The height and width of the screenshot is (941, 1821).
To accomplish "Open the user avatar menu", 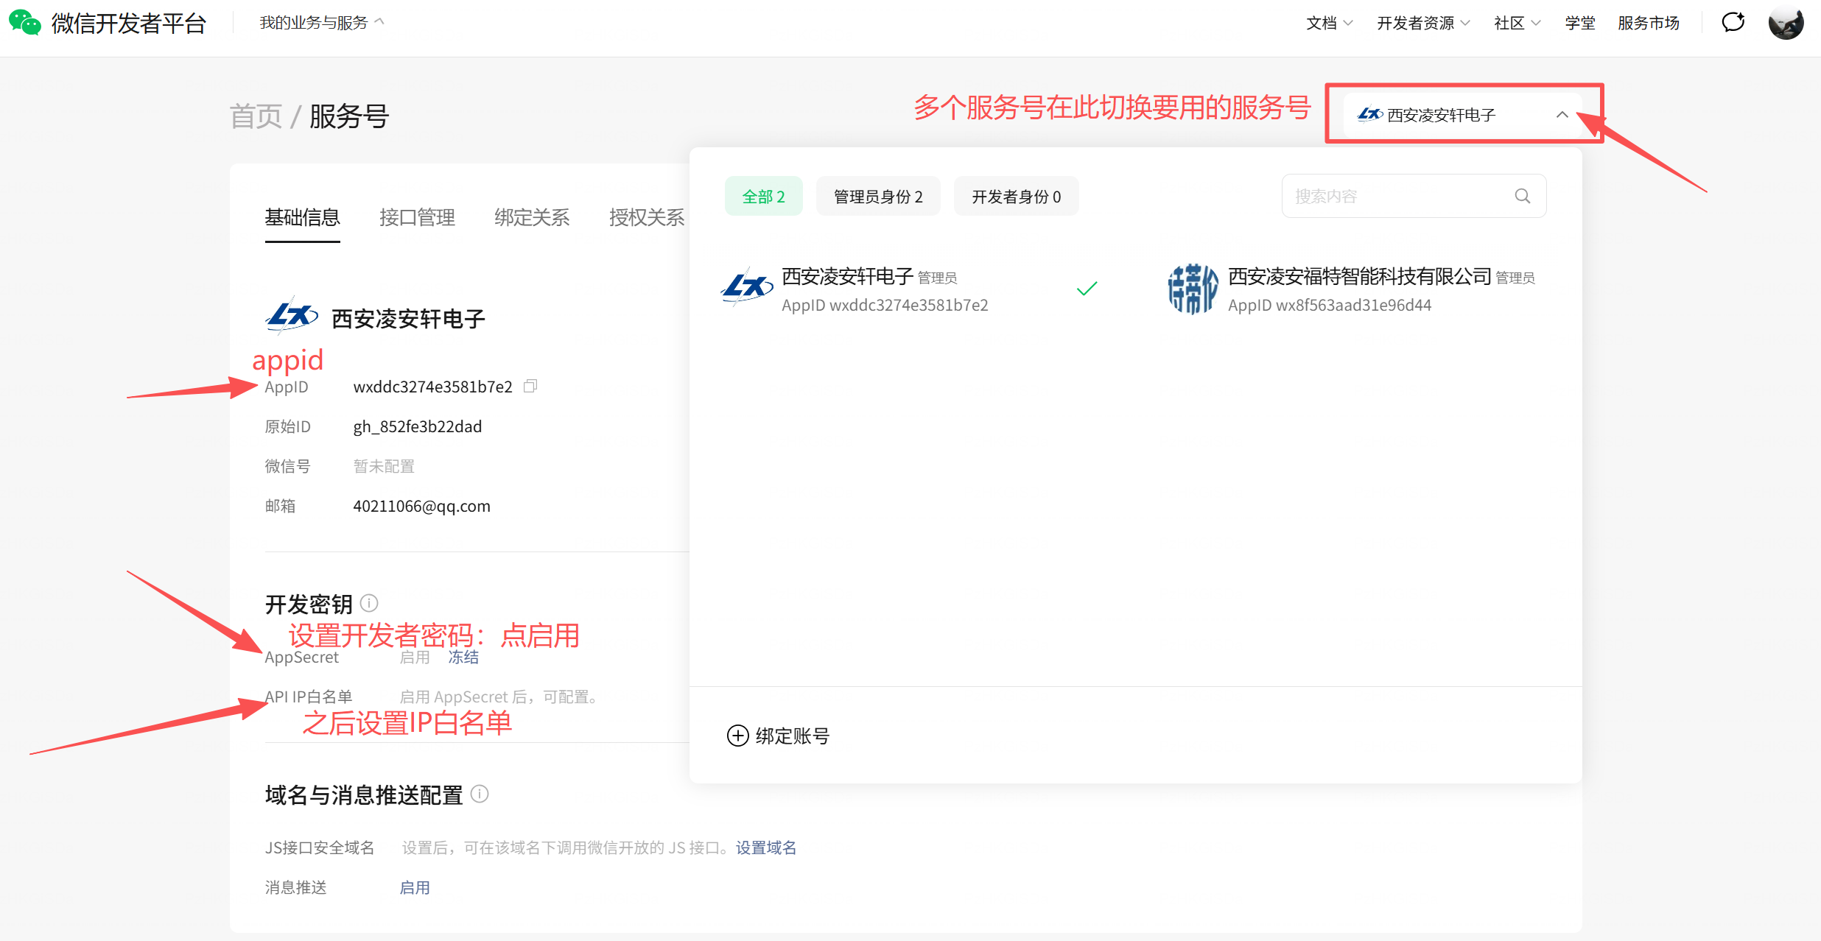I will tap(1786, 23).
